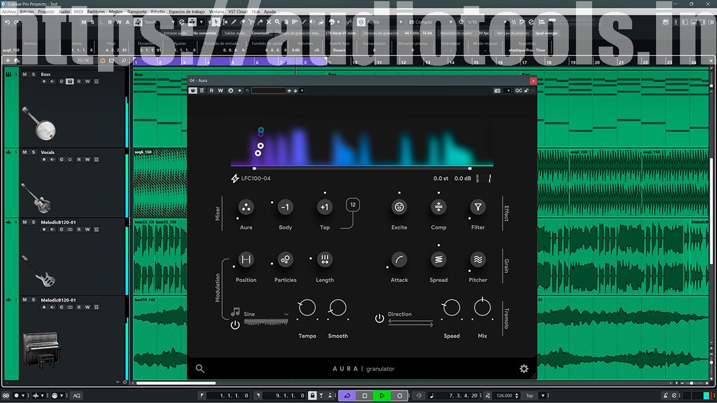Solo the Bass track
This screenshot has width=717, height=403.
[33, 75]
